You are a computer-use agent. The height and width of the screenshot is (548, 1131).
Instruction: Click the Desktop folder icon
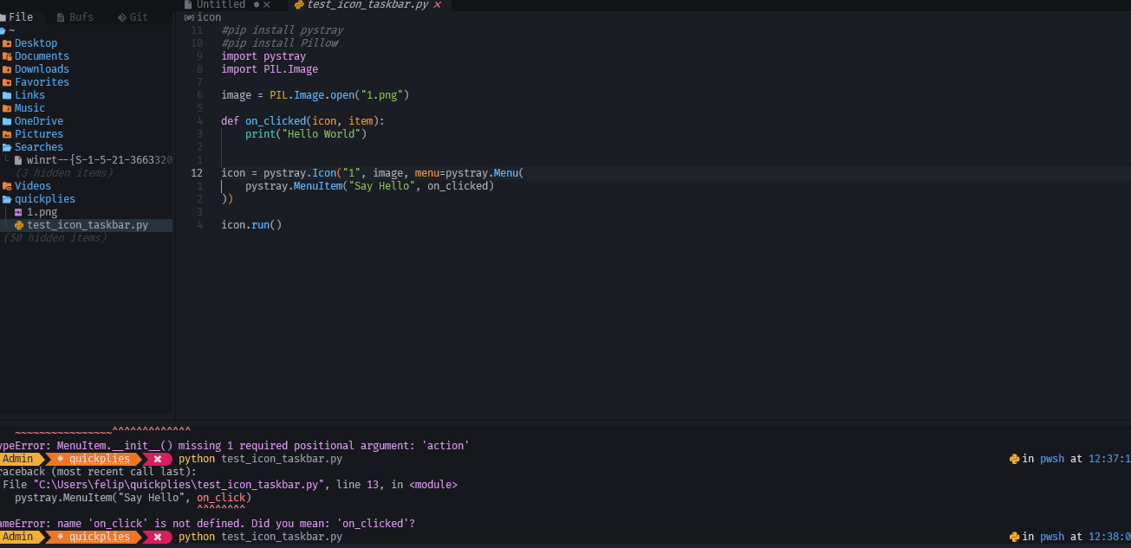[7, 43]
